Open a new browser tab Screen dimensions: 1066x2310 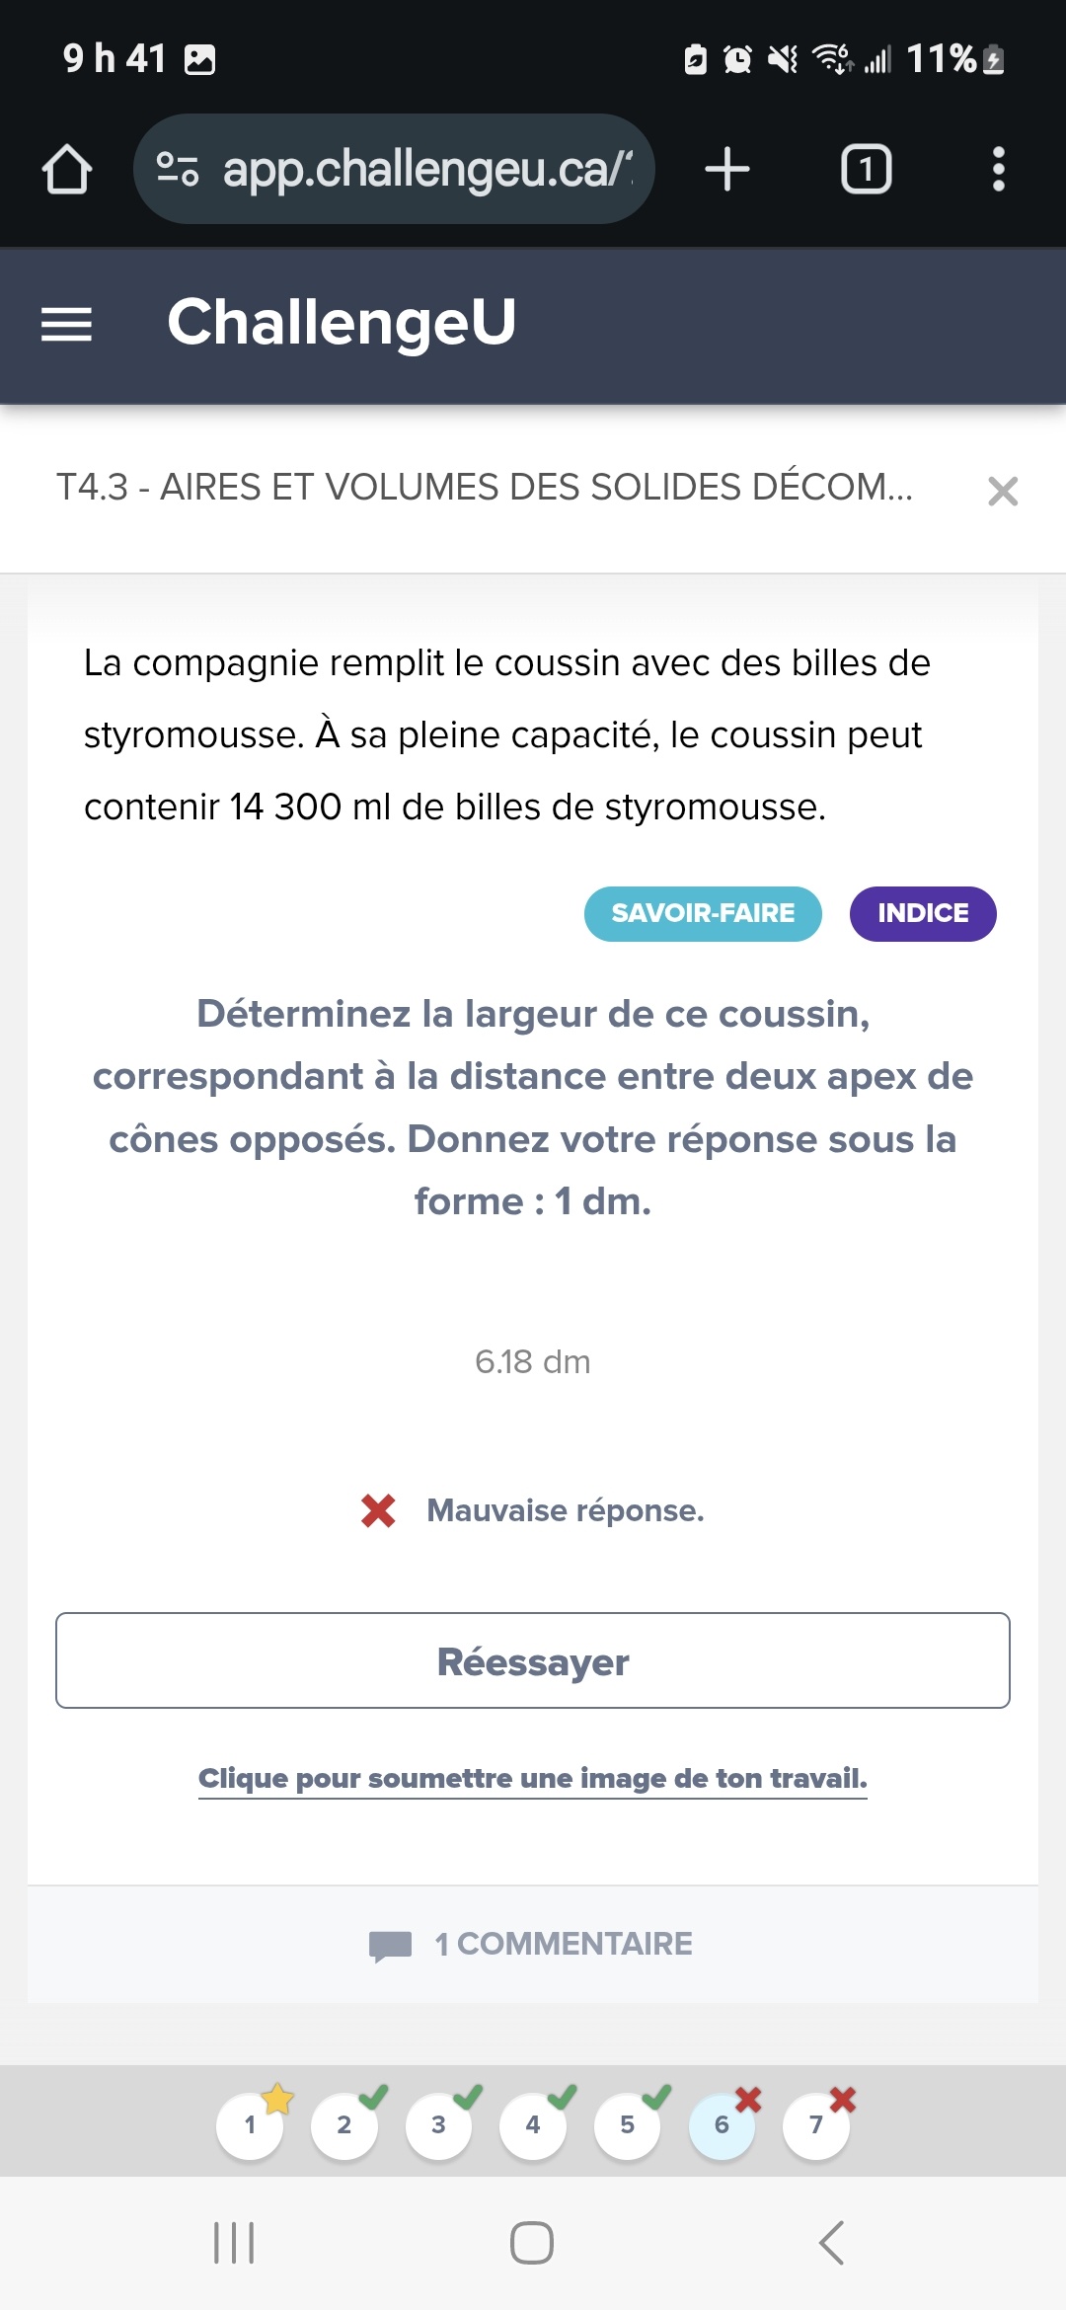click(x=727, y=169)
